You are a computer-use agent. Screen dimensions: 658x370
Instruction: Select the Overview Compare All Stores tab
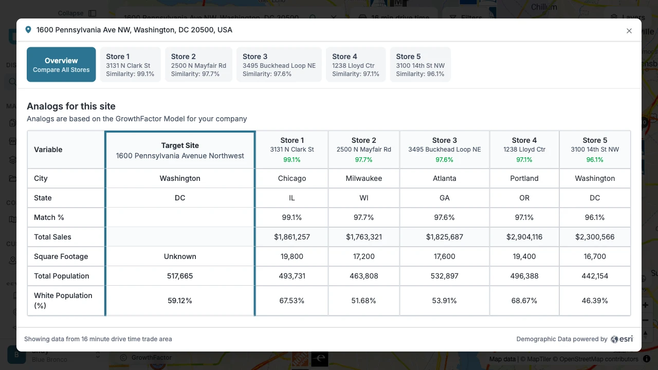[x=61, y=64]
